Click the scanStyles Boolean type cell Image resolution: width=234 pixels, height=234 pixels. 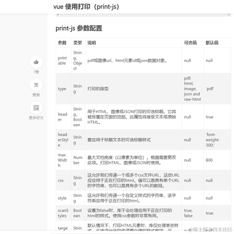78,213
